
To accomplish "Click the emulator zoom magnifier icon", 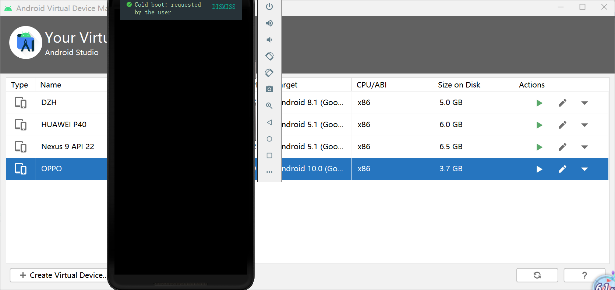I will (x=269, y=106).
